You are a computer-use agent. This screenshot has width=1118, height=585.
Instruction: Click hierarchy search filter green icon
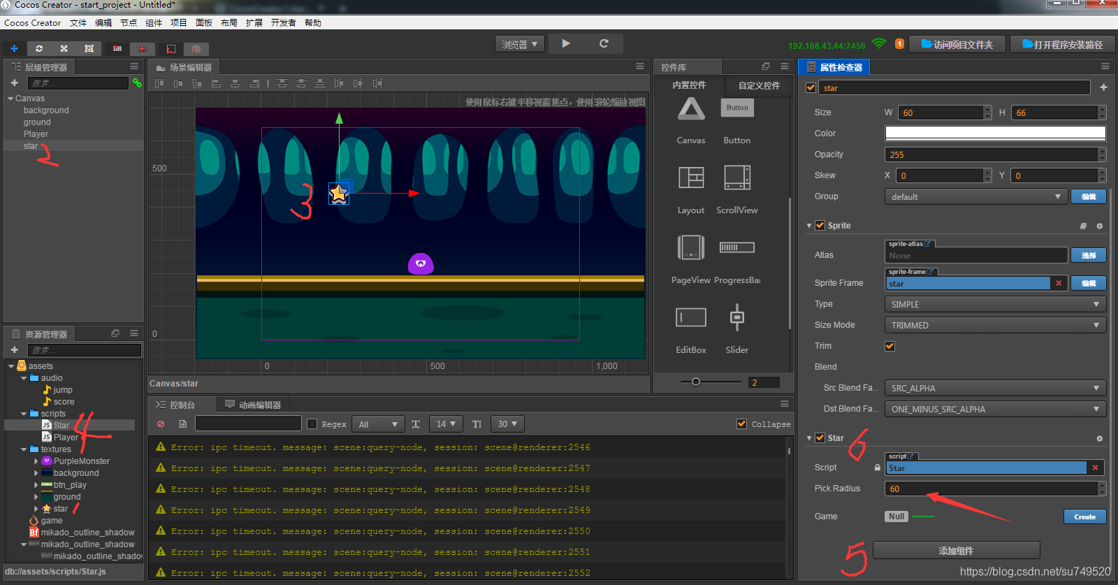137,83
